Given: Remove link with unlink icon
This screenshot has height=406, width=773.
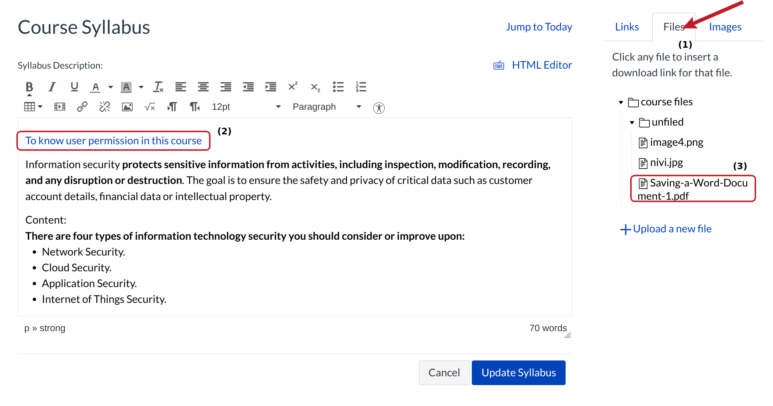Looking at the screenshot, I should tap(105, 107).
